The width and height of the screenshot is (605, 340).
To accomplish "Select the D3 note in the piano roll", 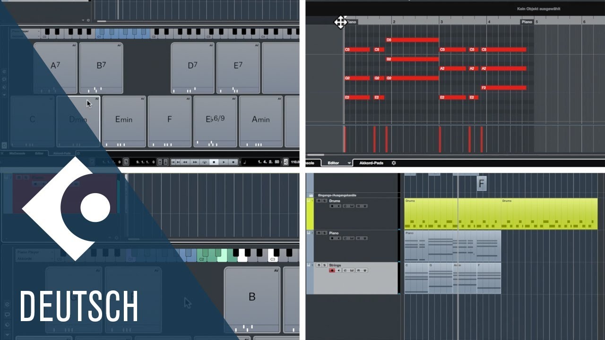I will pyautogui.click(x=413, y=40).
